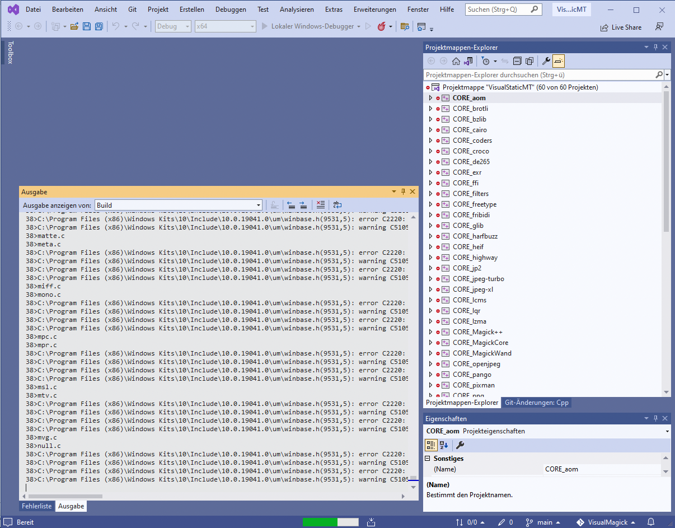Click pending changes count 0 pencil
675x528 pixels.
click(x=505, y=522)
